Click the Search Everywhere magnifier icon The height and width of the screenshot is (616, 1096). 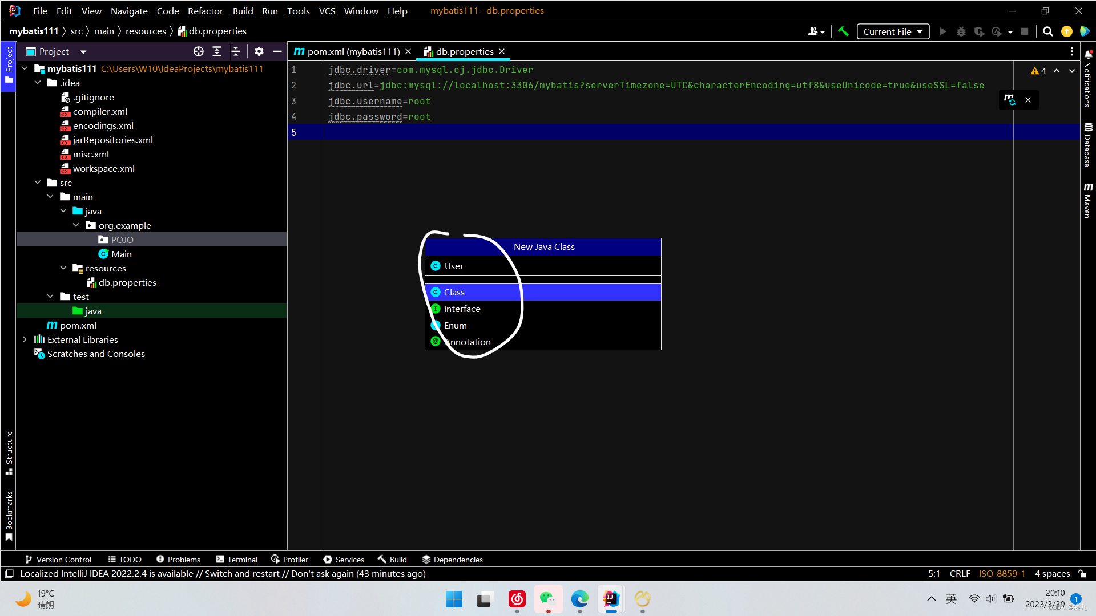point(1047,31)
